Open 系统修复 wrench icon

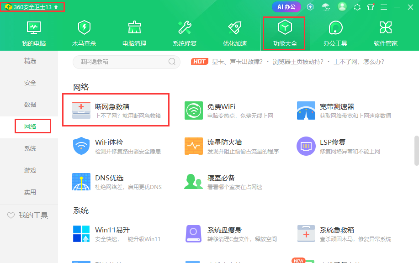coord(185,27)
